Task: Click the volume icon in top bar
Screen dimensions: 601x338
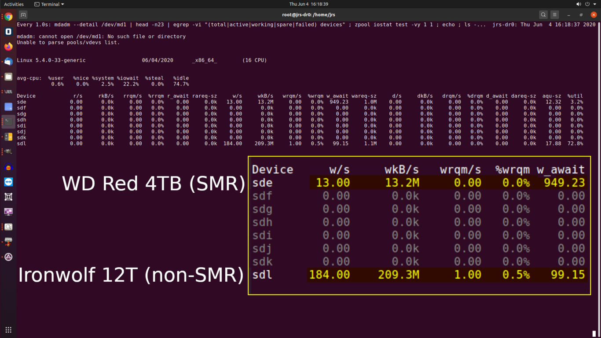Action: 579,4
